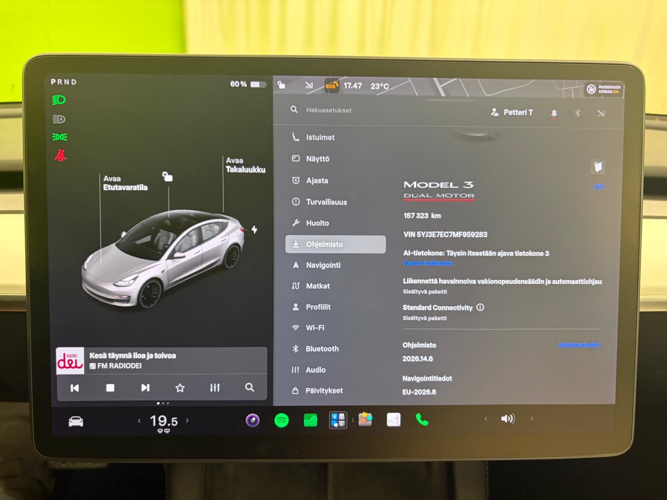
Task: Tap Avaa Takaluukku to open trunk
Action: pyautogui.click(x=246, y=165)
